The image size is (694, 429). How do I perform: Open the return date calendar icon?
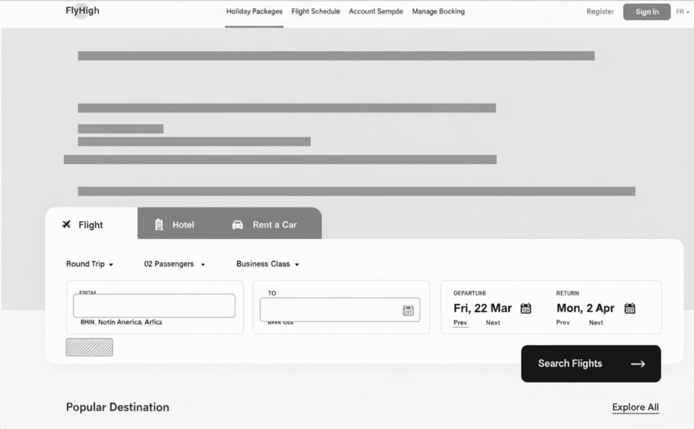(630, 308)
